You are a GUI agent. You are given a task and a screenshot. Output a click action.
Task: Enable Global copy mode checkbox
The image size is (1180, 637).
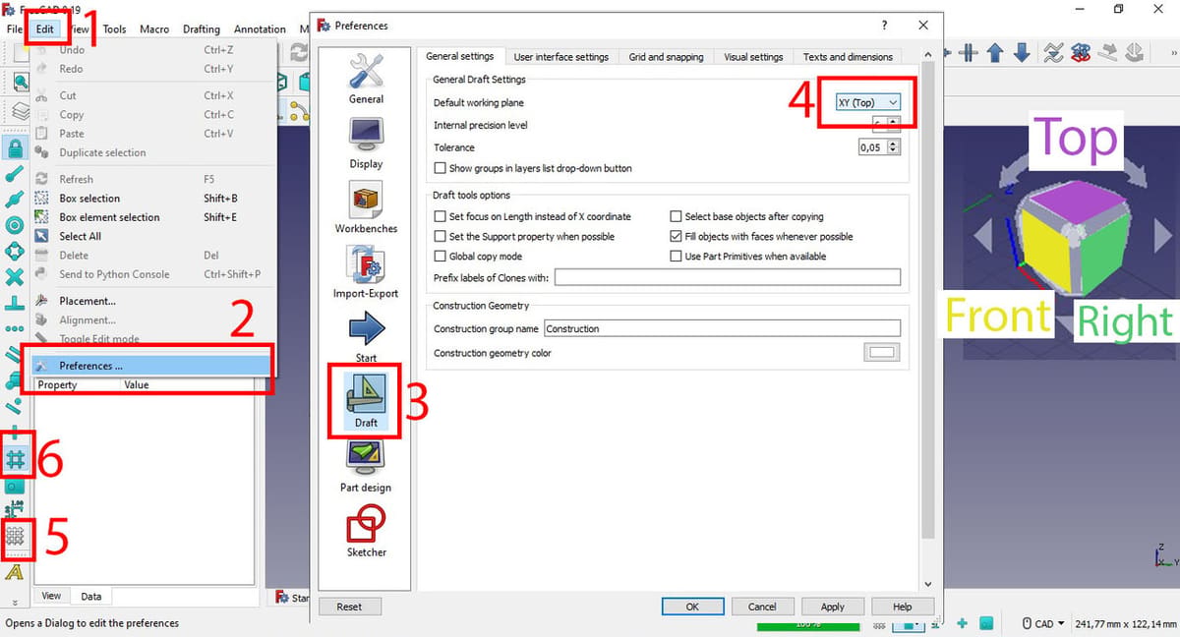coord(441,256)
